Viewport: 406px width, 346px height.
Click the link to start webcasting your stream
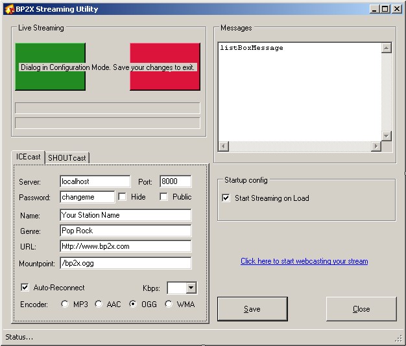tap(304, 261)
